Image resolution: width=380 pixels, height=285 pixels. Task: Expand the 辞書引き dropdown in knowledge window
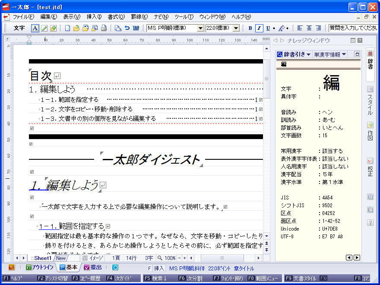coord(308,54)
